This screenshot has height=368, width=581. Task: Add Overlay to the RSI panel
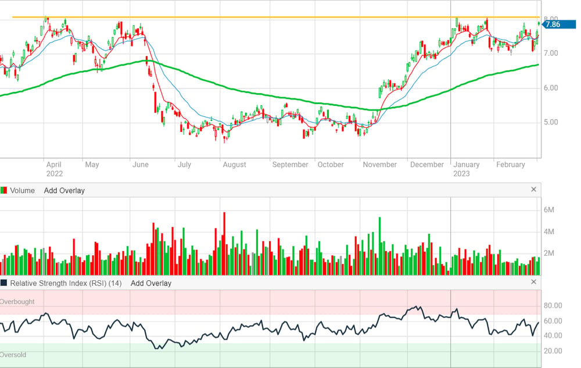[x=151, y=283]
